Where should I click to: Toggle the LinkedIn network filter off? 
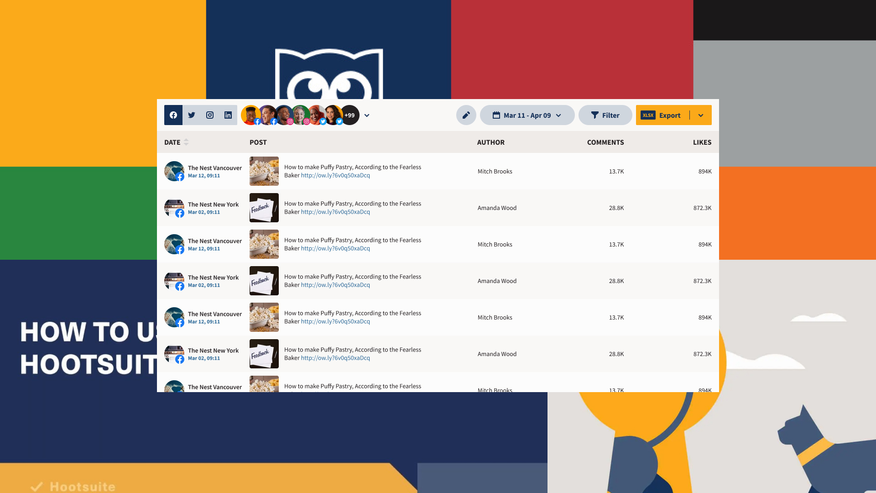tap(228, 115)
